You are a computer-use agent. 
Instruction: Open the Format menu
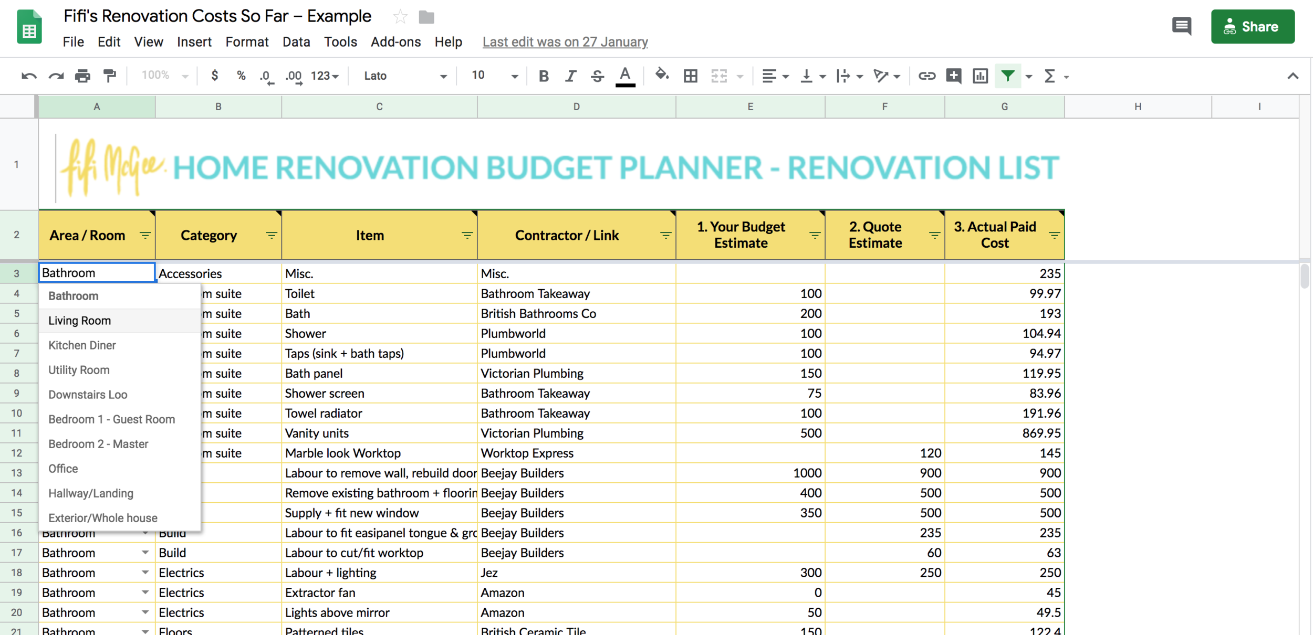coord(247,42)
